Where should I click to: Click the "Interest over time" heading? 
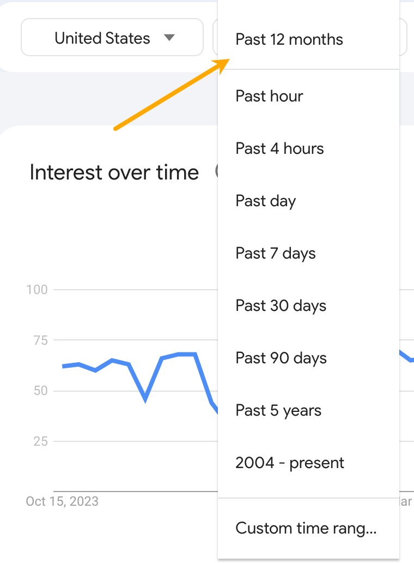coord(114,172)
